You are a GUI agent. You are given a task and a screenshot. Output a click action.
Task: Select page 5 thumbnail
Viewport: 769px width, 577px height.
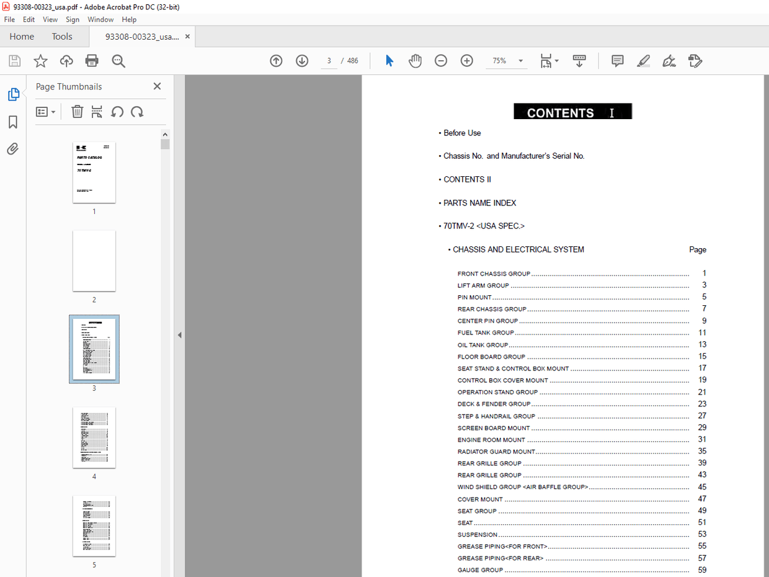94,526
